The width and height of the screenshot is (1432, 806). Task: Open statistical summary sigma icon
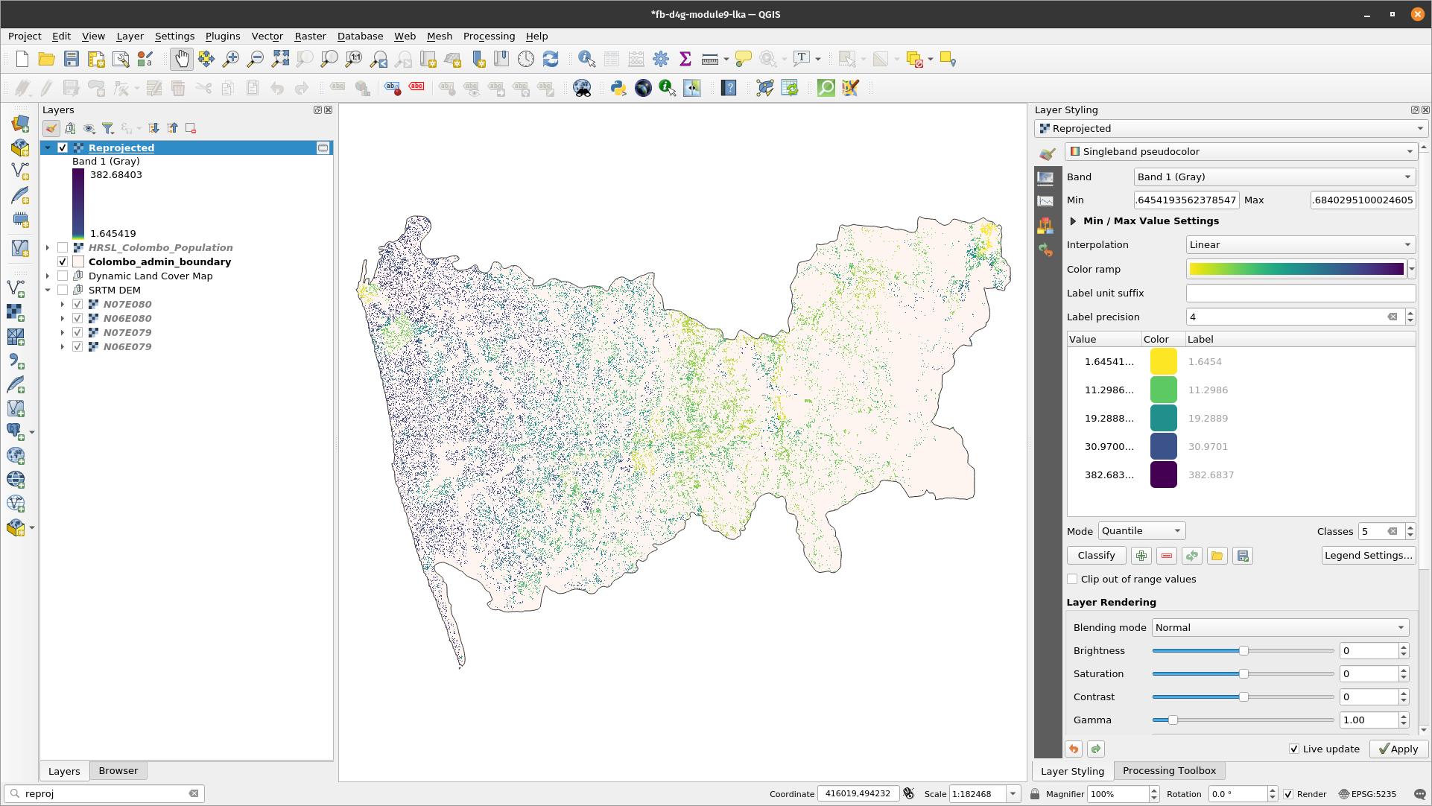click(x=685, y=60)
